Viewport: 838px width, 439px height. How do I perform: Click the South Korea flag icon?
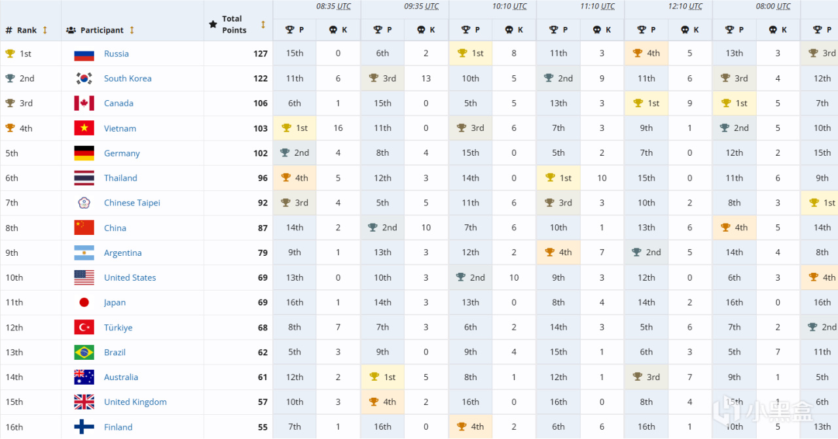pyautogui.click(x=84, y=79)
